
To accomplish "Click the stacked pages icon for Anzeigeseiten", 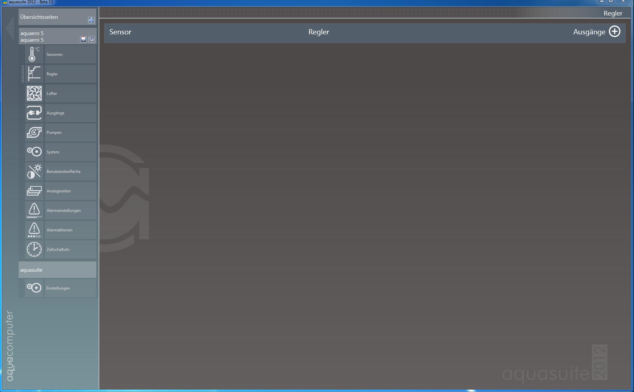I will (x=34, y=191).
